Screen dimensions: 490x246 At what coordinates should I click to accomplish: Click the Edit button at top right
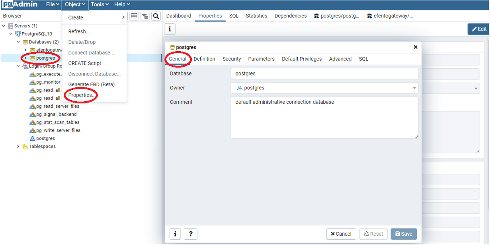[478, 29]
